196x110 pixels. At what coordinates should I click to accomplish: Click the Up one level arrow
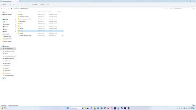click(x=9, y=9)
